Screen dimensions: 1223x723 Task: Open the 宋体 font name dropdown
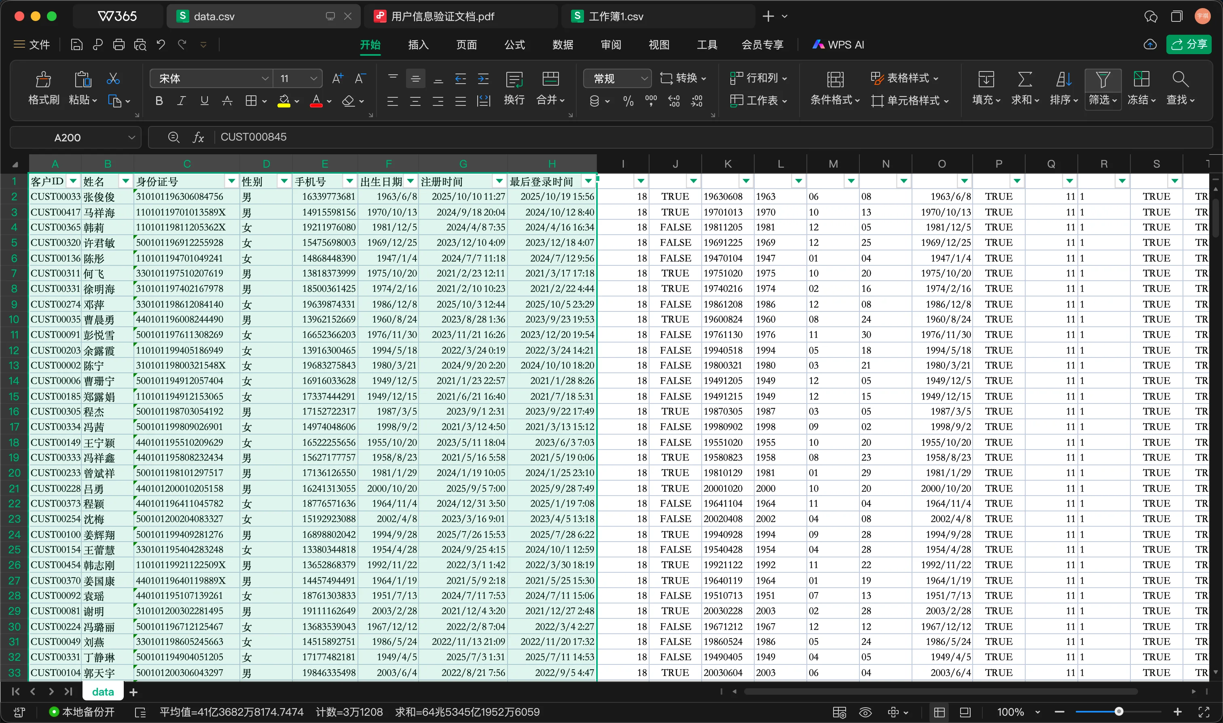(265, 78)
